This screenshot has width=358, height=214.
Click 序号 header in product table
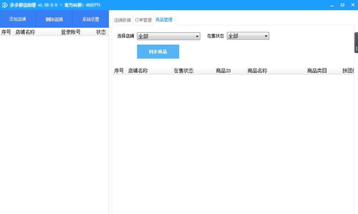tap(119, 70)
